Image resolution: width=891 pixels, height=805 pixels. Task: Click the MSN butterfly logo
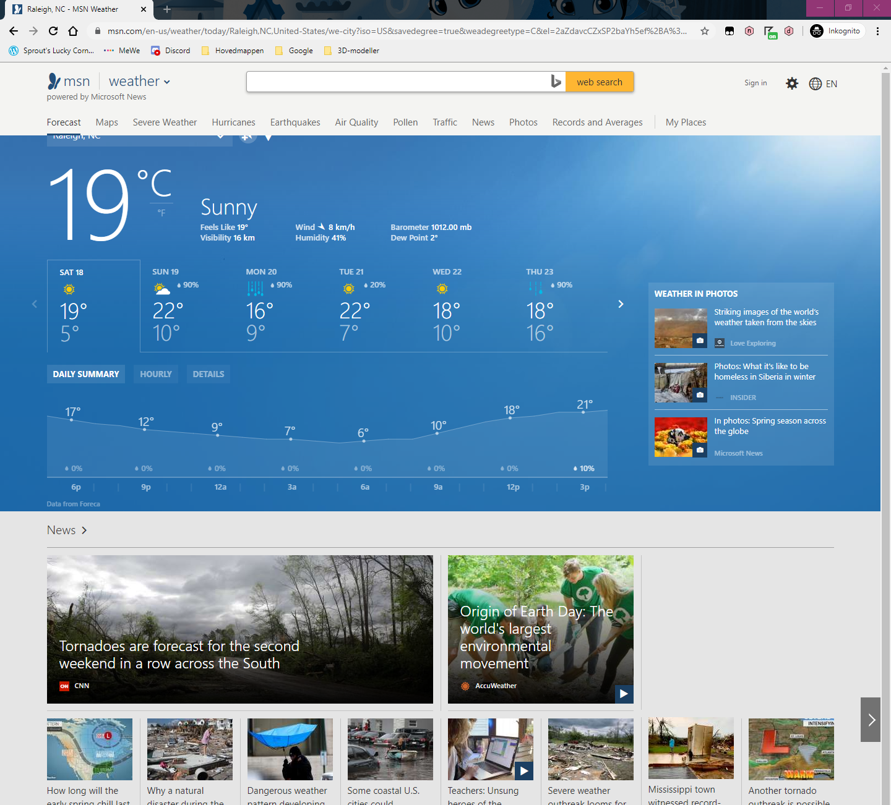(54, 82)
